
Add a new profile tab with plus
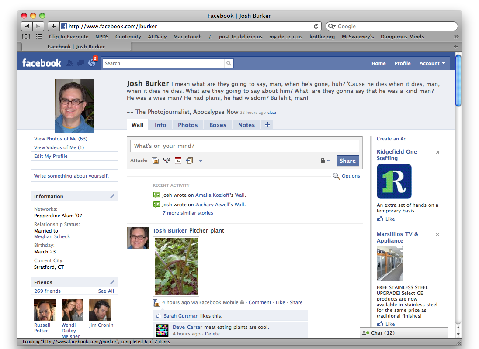click(267, 125)
